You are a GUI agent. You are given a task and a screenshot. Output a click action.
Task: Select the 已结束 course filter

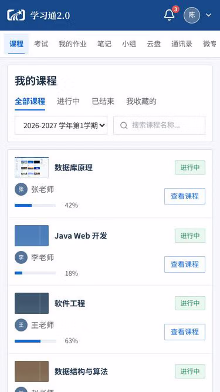click(x=103, y=101)
